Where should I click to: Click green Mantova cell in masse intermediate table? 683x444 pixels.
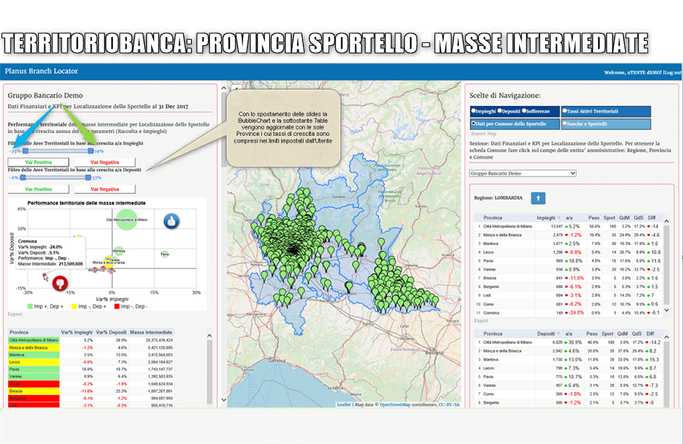(34, 355)
